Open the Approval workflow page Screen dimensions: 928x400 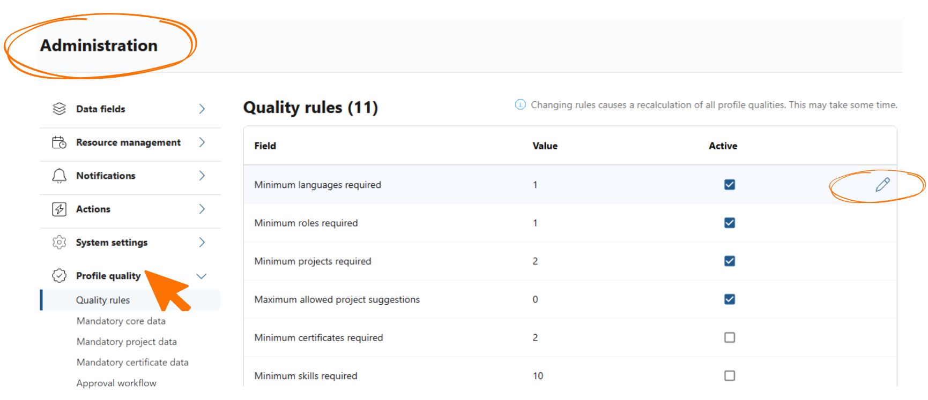tap(116, 383)
